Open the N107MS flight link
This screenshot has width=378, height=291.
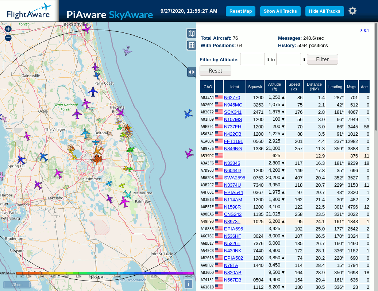tap(233, 120)
